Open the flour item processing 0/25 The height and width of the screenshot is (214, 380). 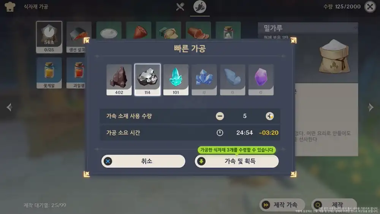tap(49, 37)
